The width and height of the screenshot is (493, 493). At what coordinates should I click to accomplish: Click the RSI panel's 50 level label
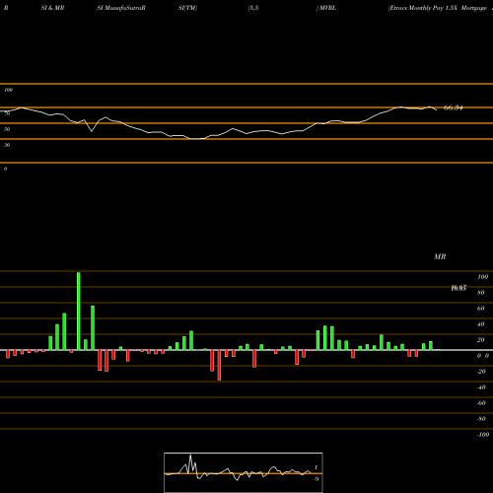[7, 129]
